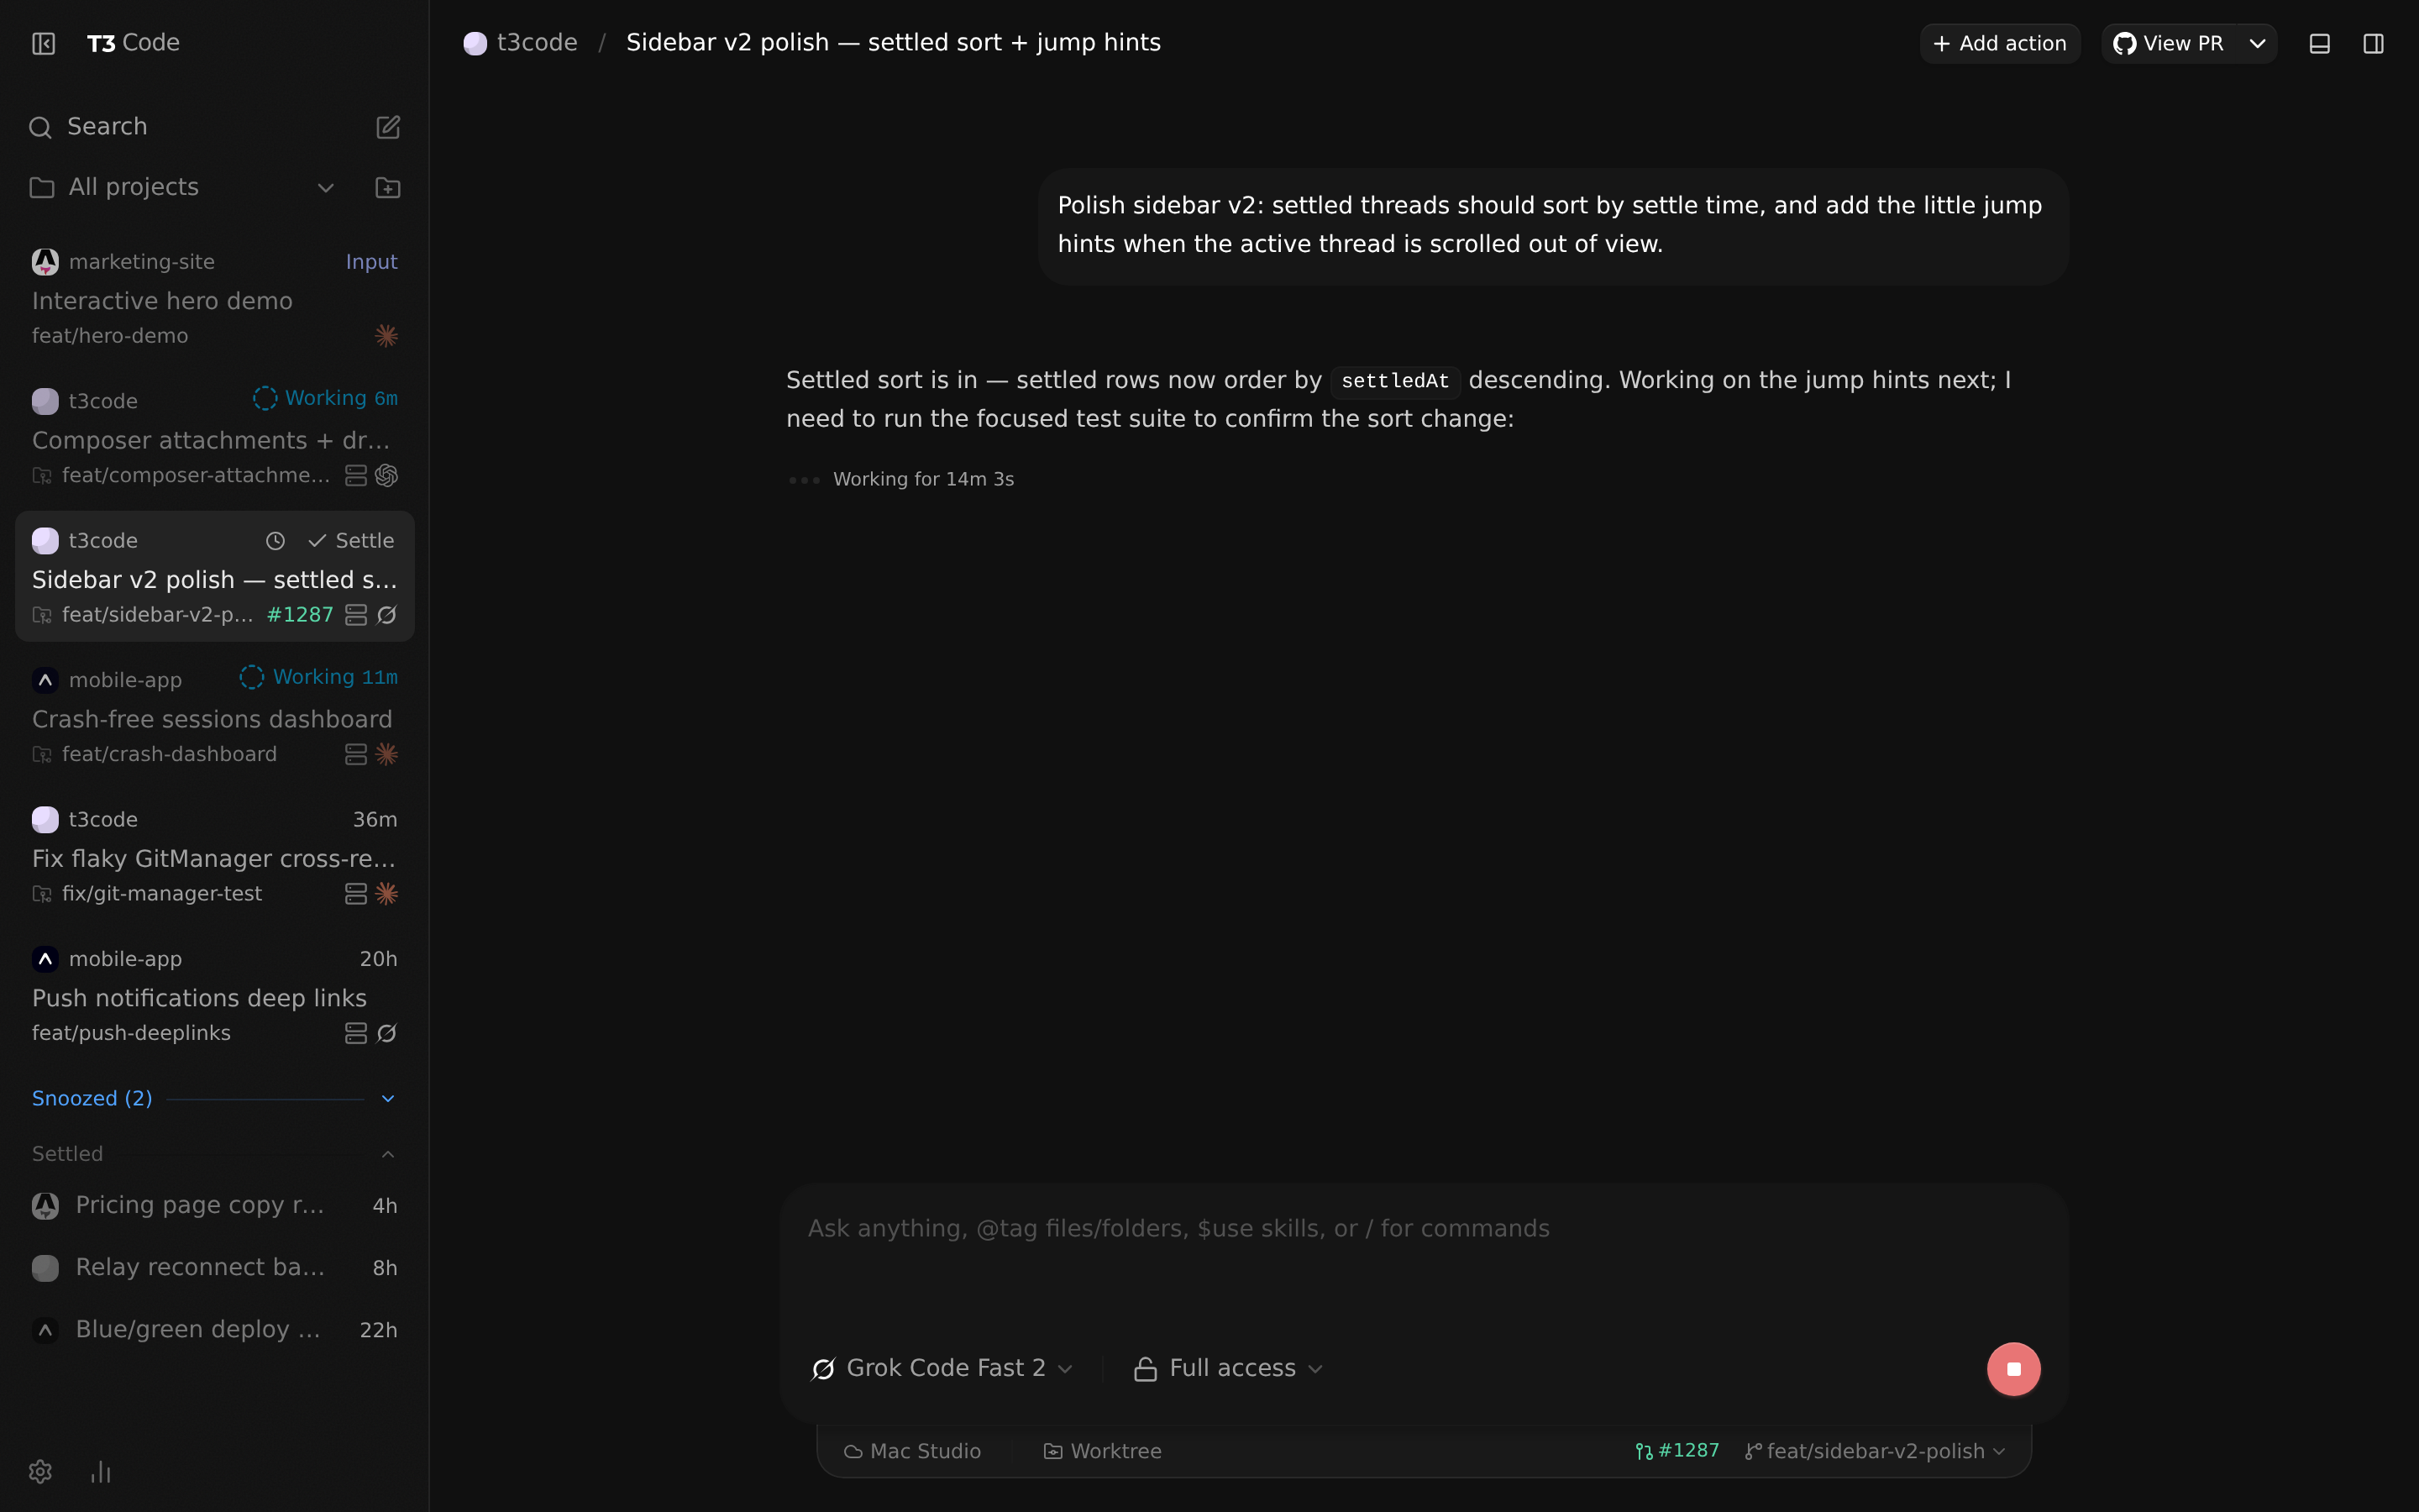The image size is (2419, 1512).
Task: Open feat/sidebar-v2-polish branch dropdown
Action: 1876,1452
